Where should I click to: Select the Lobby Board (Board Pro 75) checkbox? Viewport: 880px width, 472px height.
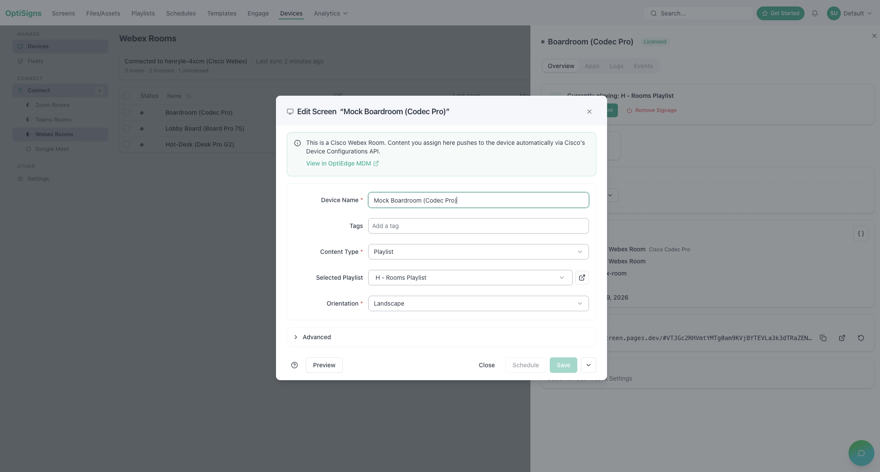[x=126, y=128]
